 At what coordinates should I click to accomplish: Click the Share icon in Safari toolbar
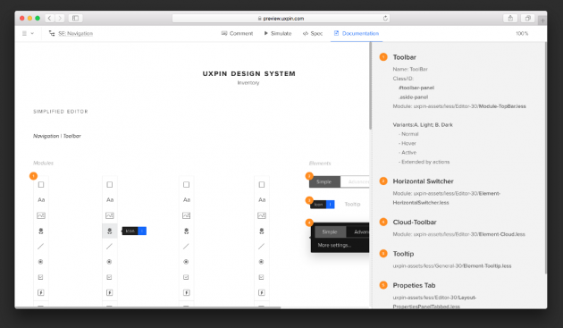coord(510,18)
